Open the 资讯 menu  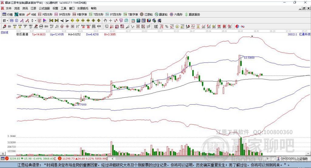pyautogui.click(x=25, y=8)
